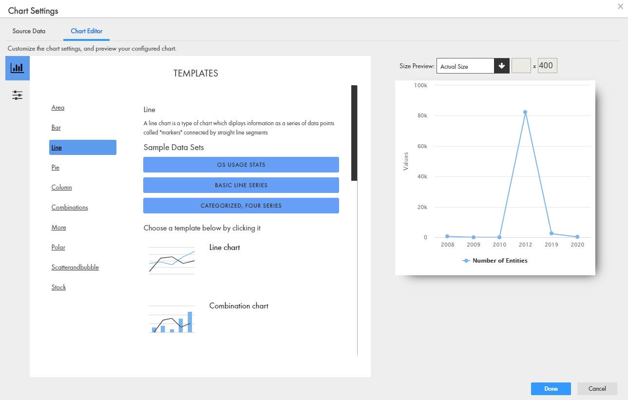628x400 pixels.
Task: Choose the Line chart template thumbnail
Action: (172, 262)
